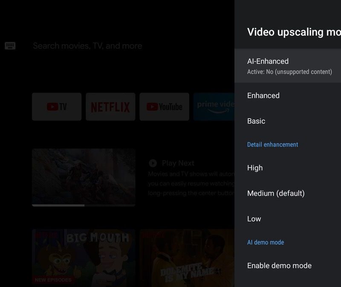The image size is (341, 287).
Task: Enable demo mode for AI upscaling
Action: pyautogui.click(x=279, y=266)
